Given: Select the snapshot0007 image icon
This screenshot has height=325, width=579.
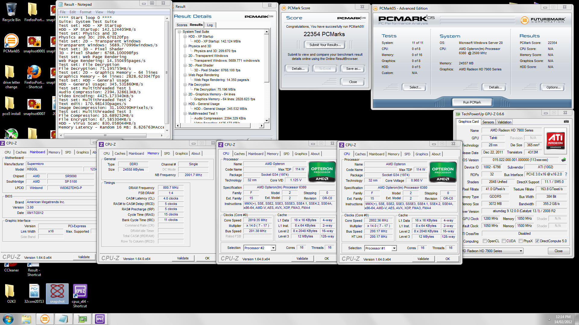Looking at the screenshot, I should (x=34, y=107).
